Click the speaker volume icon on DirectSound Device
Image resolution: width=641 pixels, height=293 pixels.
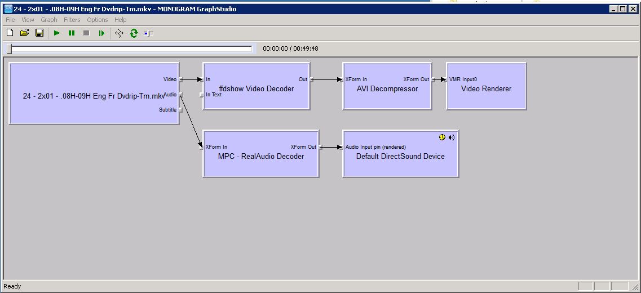click(x=452, y=137)
